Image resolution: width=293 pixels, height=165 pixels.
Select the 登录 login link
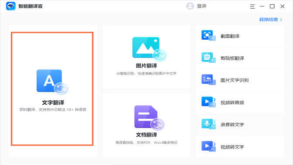coord(201,6)
